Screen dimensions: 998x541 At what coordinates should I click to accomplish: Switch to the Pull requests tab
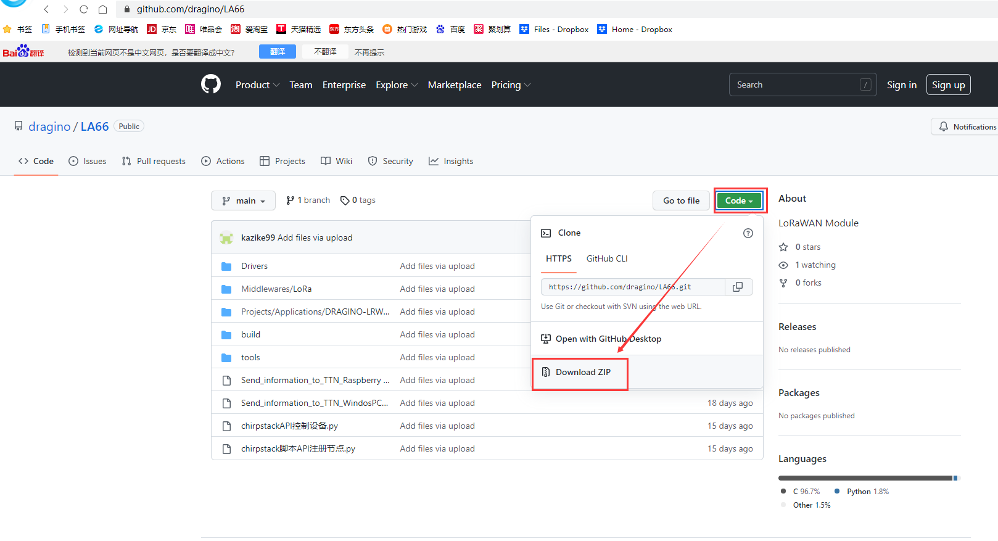(154, 161)
